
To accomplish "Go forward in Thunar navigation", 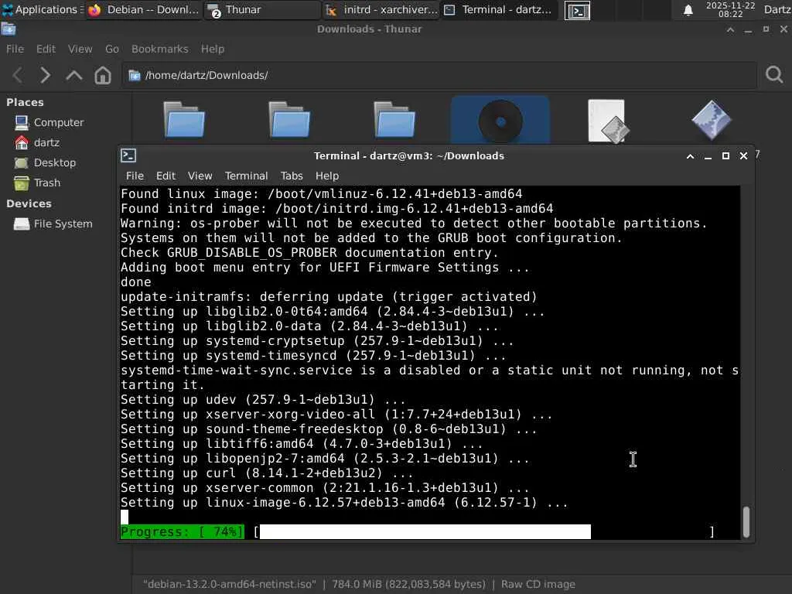I will (x=46, y=75).
